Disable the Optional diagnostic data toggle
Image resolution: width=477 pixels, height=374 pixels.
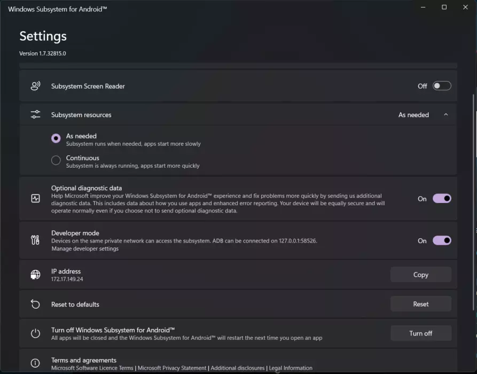pyautogui.click(x=441, y=198)
